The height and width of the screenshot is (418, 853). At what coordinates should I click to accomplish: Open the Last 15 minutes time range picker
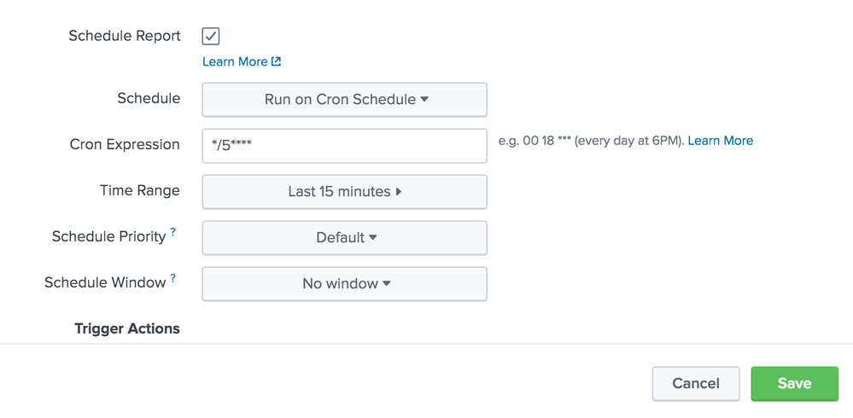pyautogui.click(x=344, y=192)
